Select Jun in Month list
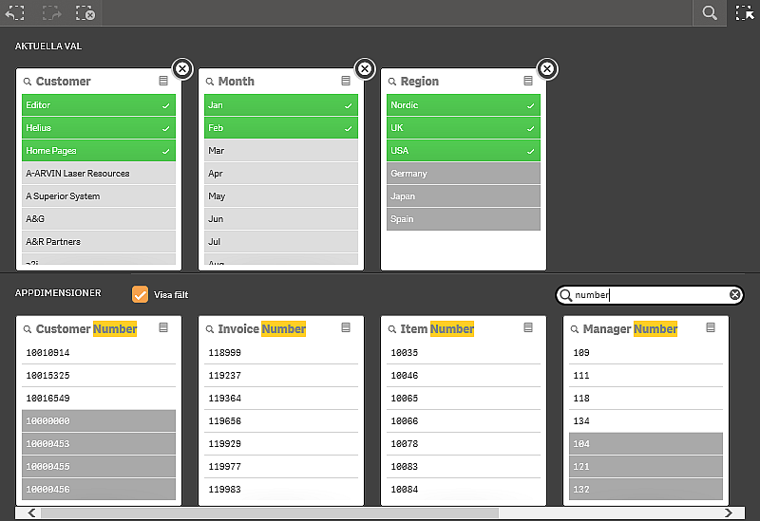760x521 pixels. 280,219
